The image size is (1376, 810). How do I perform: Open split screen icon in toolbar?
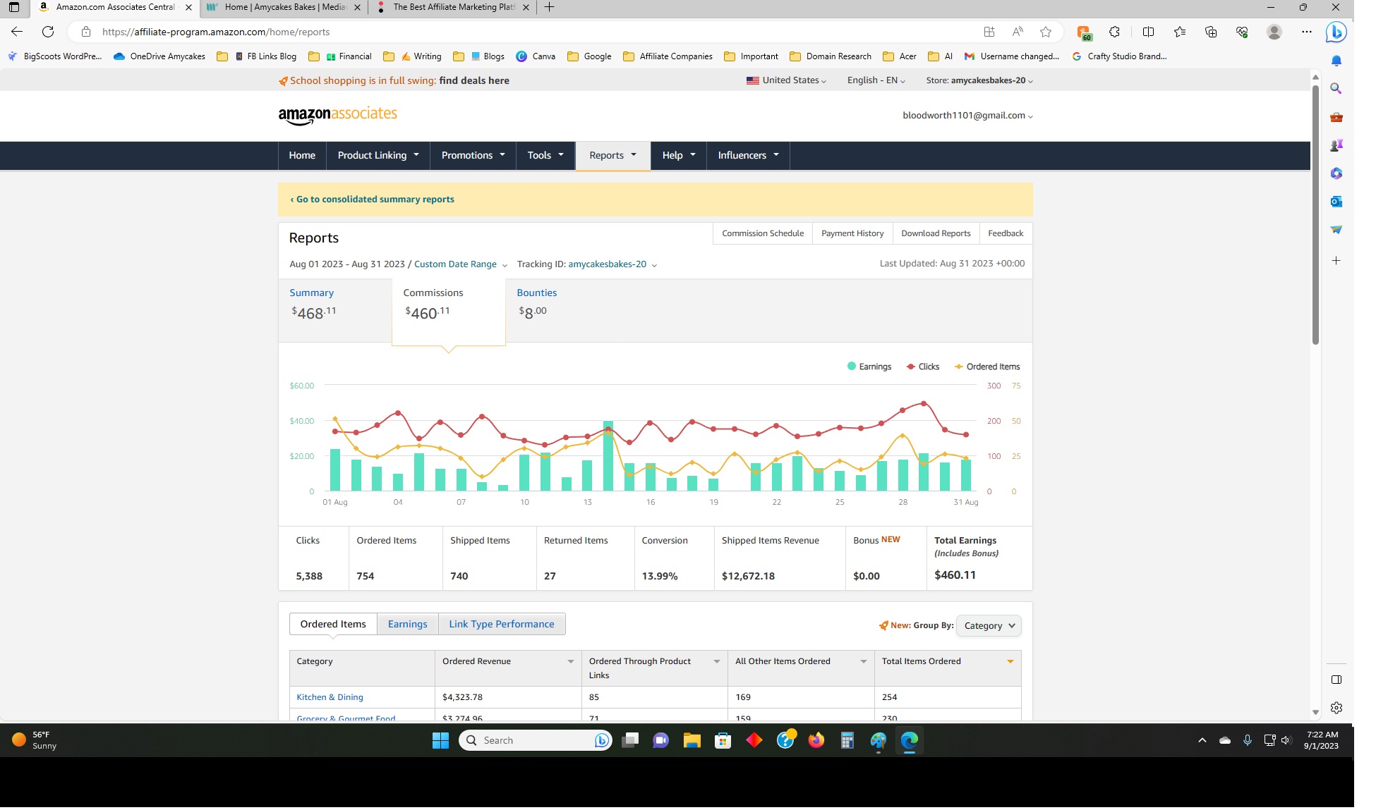pyautogui.click(x=1148, y=32)
